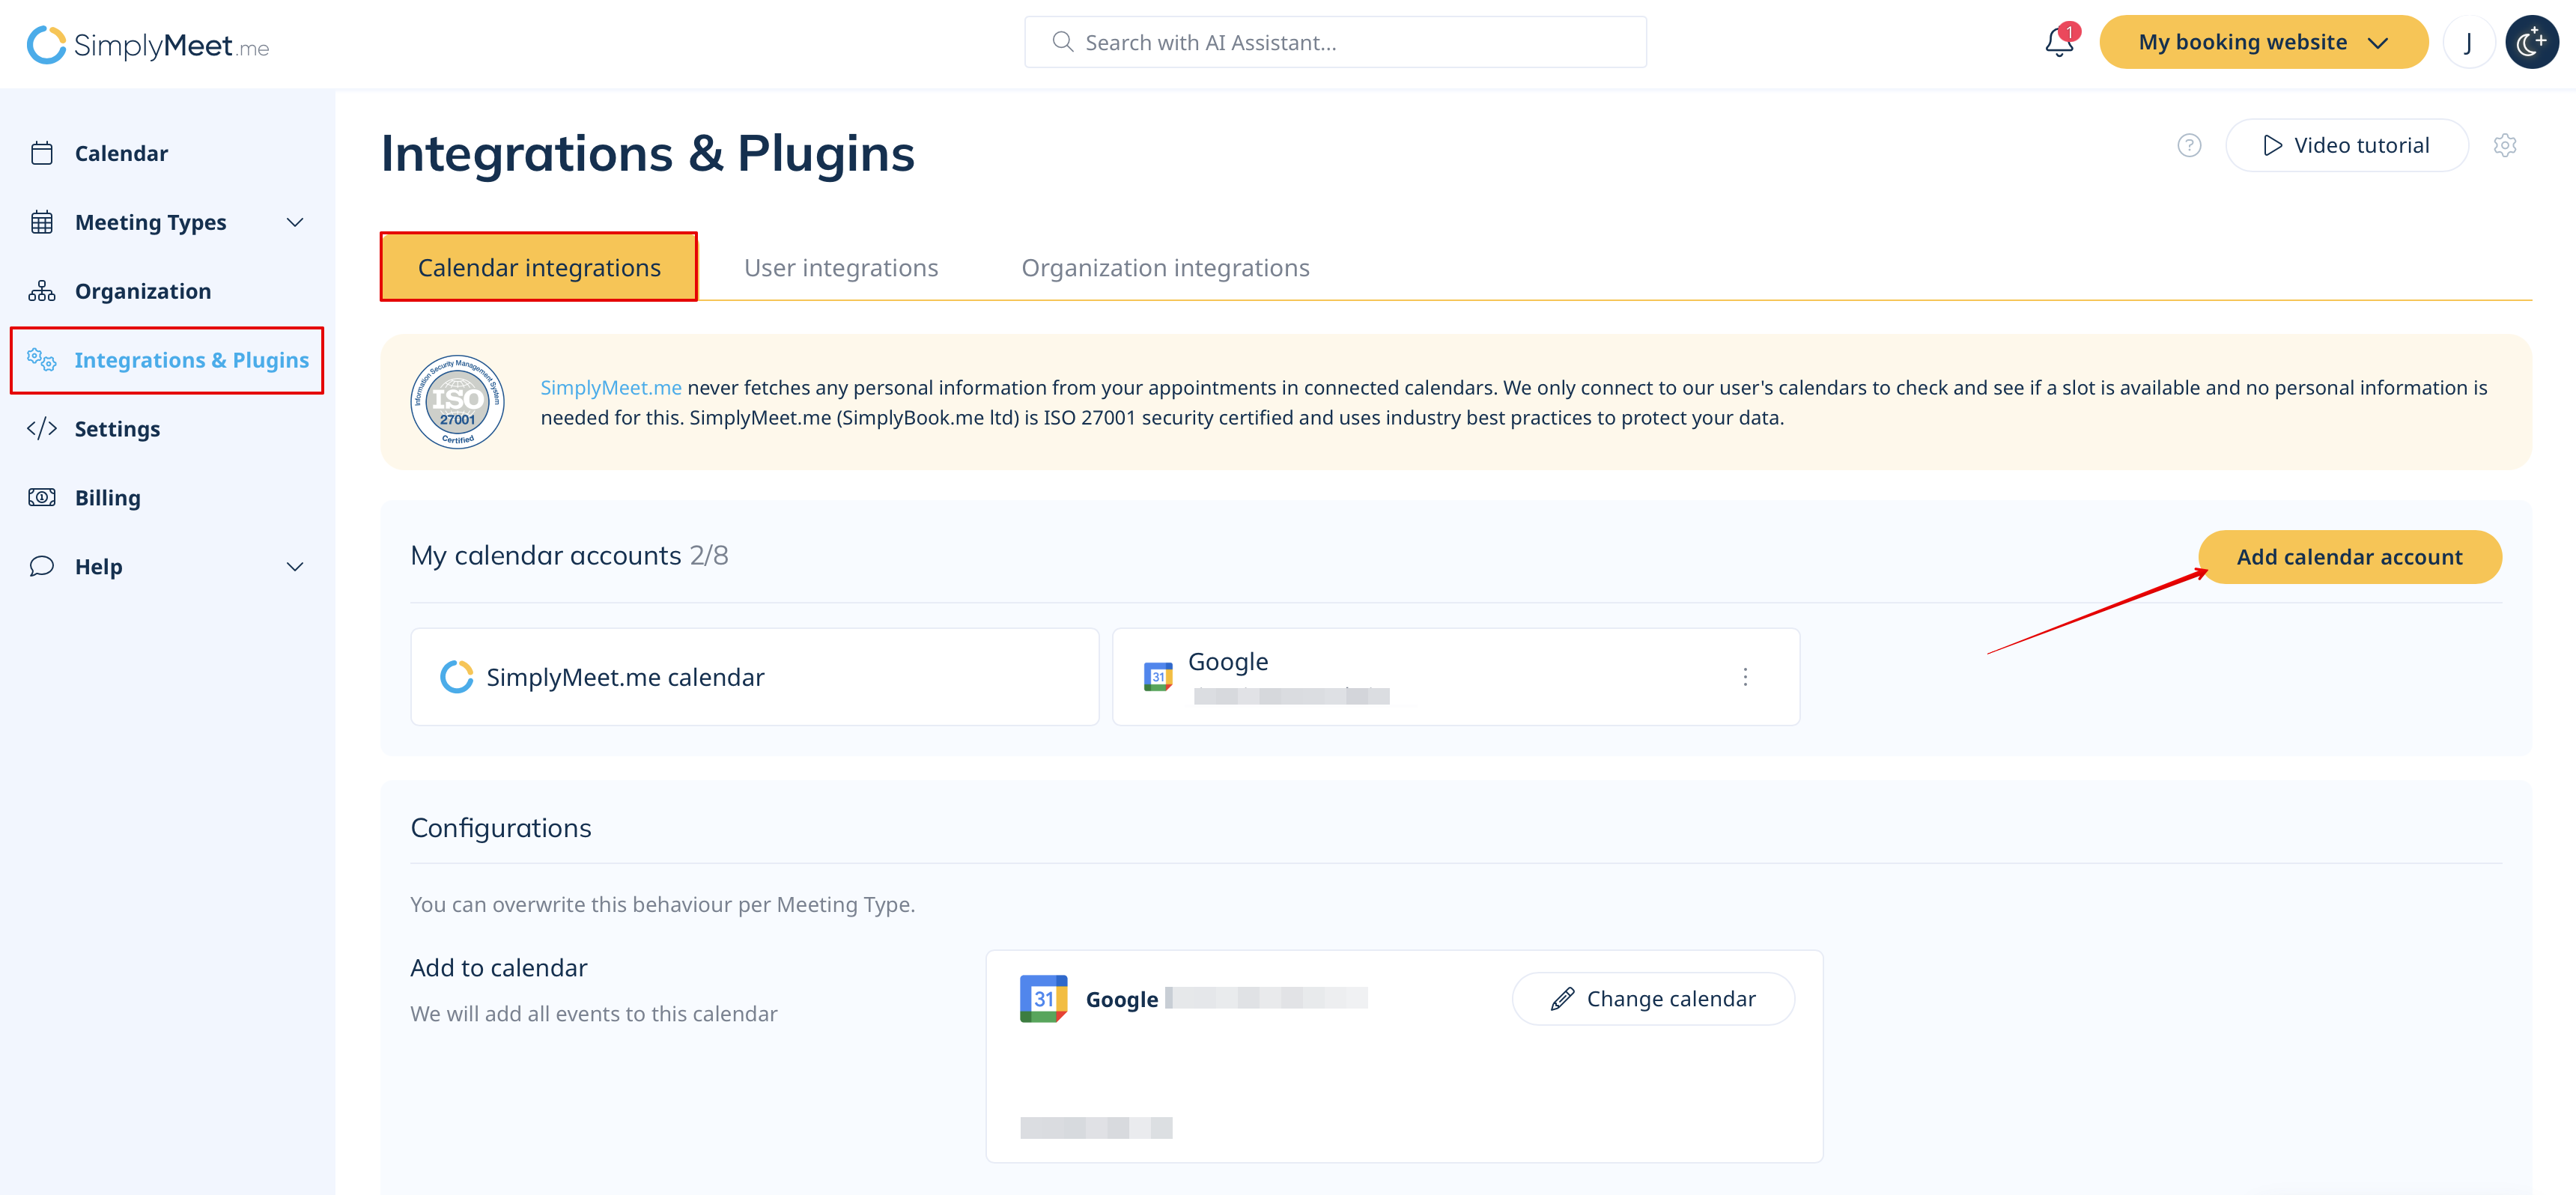Open Google account three-dot menu
The image size is (2576, 1195).
[x=1744, y=677]
